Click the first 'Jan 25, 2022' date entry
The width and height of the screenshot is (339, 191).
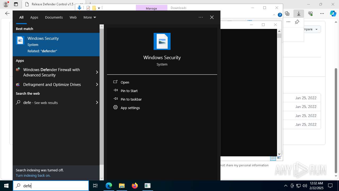[x=306, y=98]
